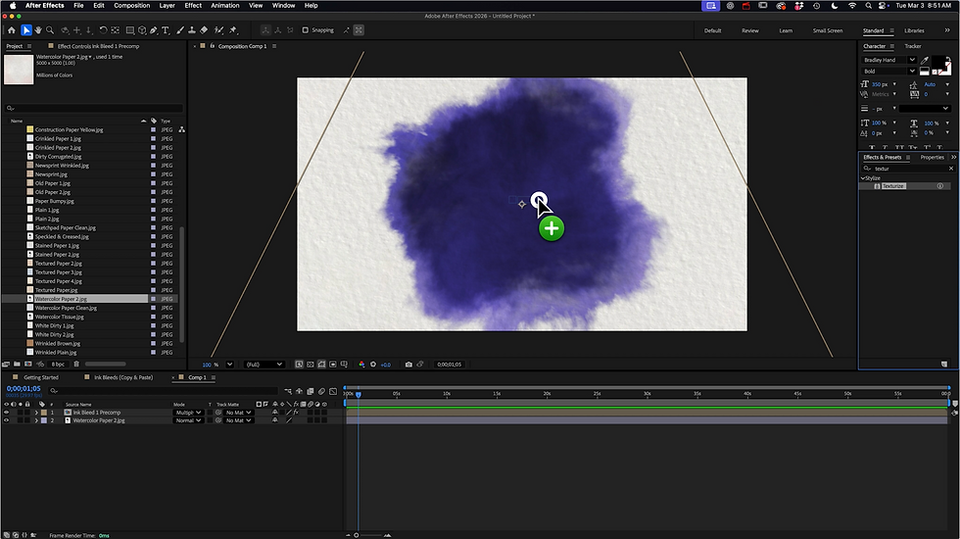
Task: Select the Type (T) tool
Action: [x=166, y=30]
